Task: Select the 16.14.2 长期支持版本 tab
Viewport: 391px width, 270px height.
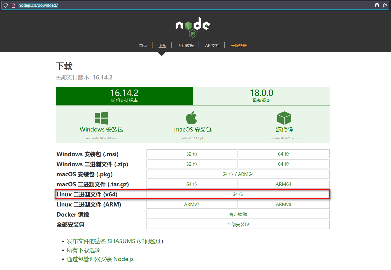Action: click(x=124, y=96)
